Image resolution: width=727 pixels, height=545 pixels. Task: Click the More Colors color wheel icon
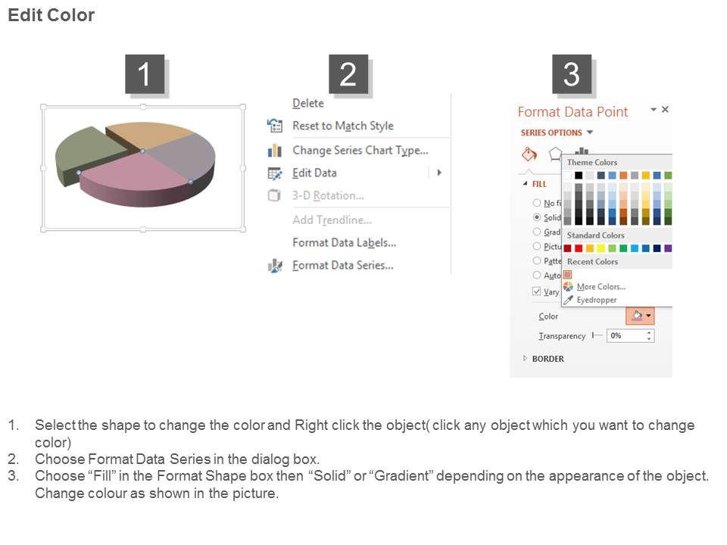click(x=568, y=287)
